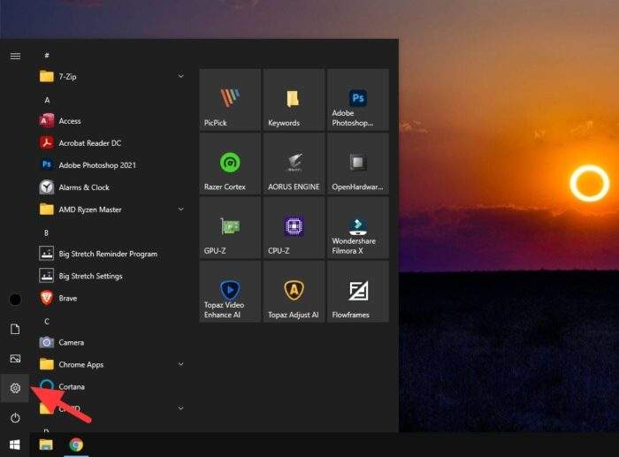619x457 pixels.
Task: Open the user account avatar
Action: click(x=15, y=300)
